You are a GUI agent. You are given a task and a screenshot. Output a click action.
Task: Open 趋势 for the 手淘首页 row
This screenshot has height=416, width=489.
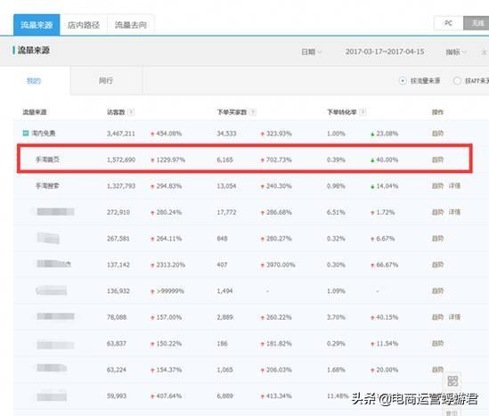437,159
